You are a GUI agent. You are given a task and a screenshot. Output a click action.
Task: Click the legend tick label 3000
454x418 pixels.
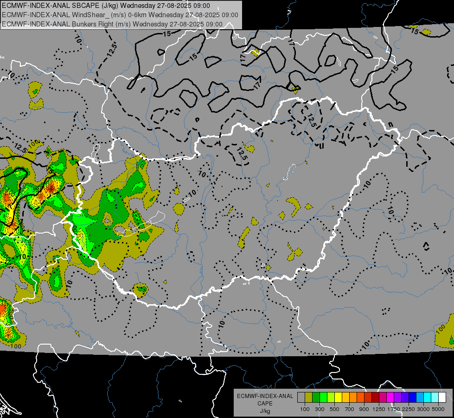click(x=423, y=409)
